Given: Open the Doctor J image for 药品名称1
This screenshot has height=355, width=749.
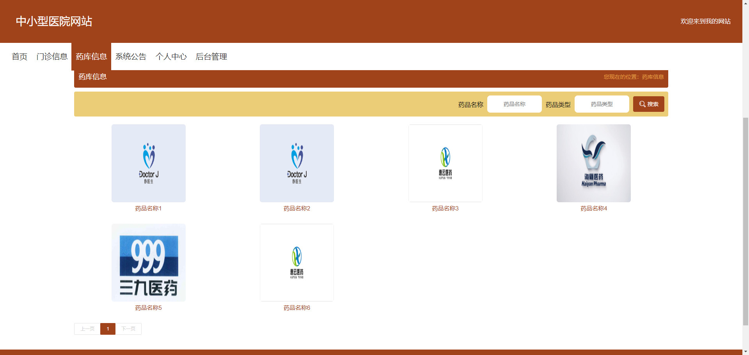Looking at the screenshot, I should pyautogui.click(x=149, y=163).
